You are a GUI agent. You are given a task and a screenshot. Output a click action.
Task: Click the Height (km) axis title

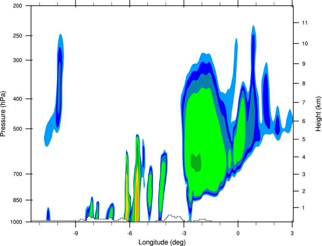click(318, 114)
